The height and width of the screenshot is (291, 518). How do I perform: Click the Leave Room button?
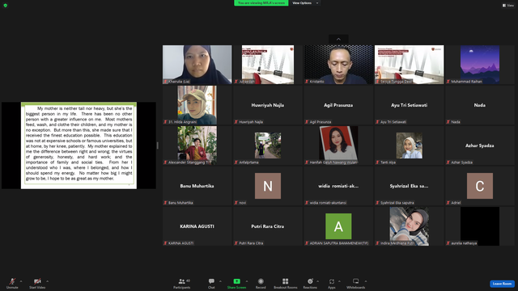502,284
